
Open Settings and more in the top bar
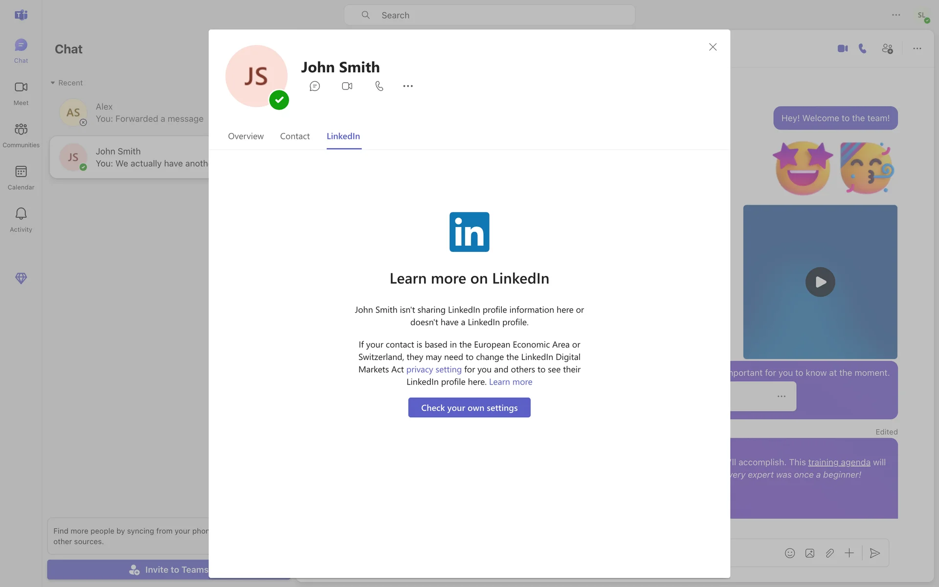click(x=895, y=15)
